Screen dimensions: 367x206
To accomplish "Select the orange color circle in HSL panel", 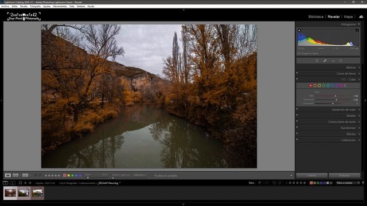I will click(315, 85).
